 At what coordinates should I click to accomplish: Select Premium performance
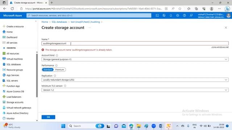59,70
